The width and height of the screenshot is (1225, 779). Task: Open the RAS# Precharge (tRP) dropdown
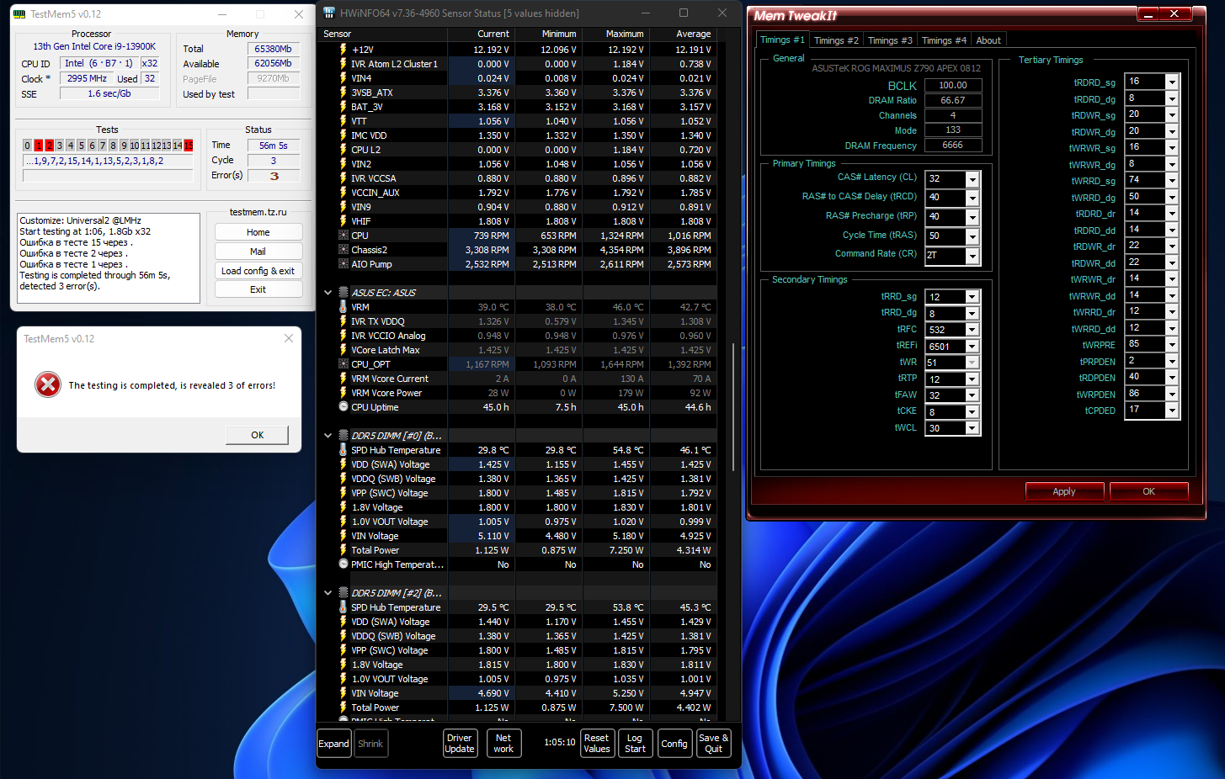pos(972,217)
